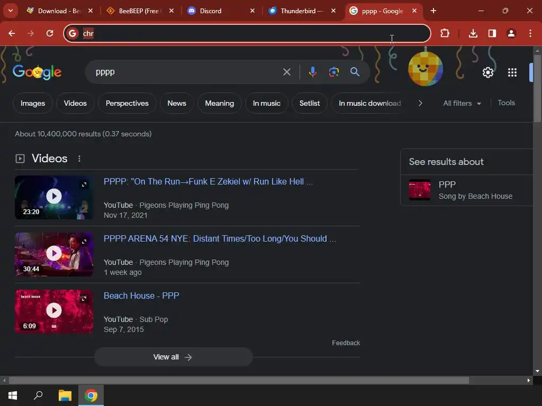
Task: Select the Setlist filter chip
Action: (x=309, y=103)
